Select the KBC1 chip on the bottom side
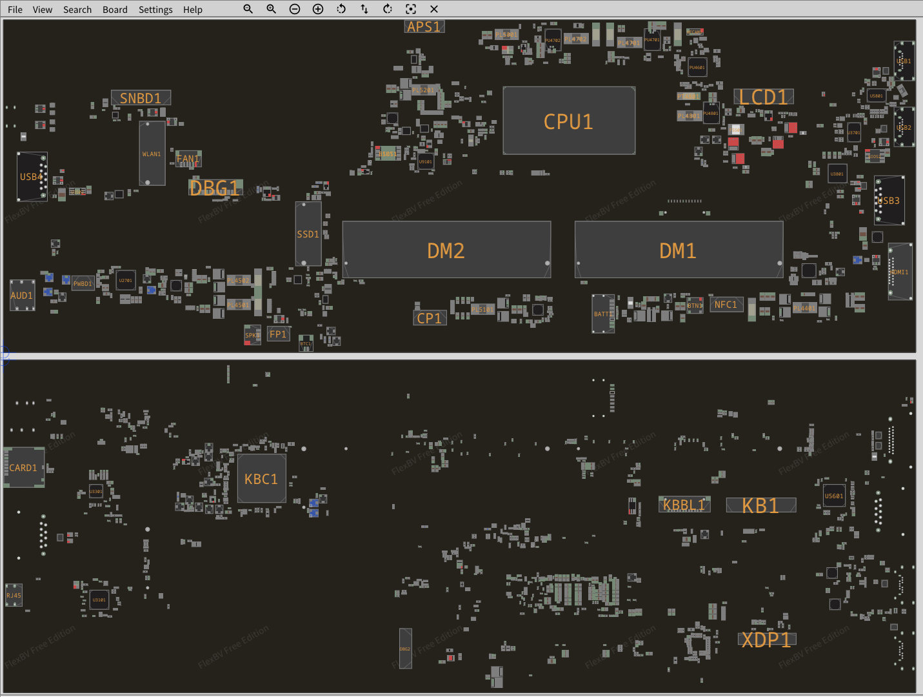The width and height of the screenshot is (923, 697). 261,479
